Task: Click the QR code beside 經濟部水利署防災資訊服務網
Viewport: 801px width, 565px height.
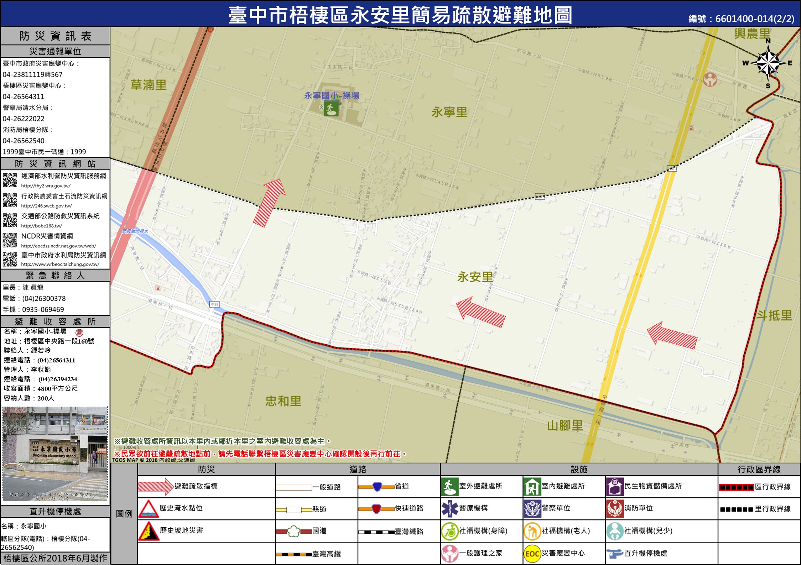Action: (10, 180)
